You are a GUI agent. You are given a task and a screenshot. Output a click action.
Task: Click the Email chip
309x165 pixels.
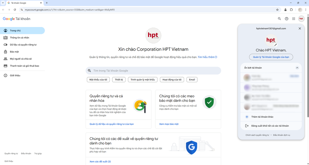tap(192, 79)
